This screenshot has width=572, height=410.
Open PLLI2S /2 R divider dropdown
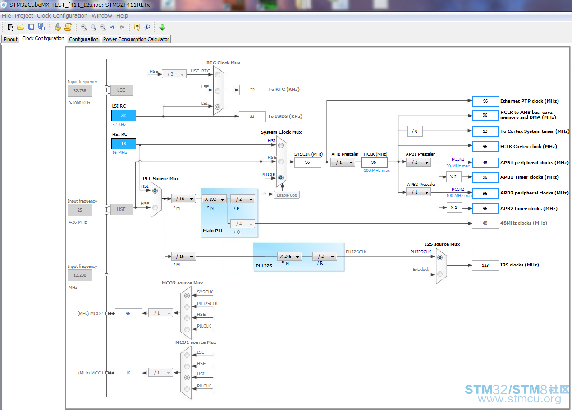(325, 256)
